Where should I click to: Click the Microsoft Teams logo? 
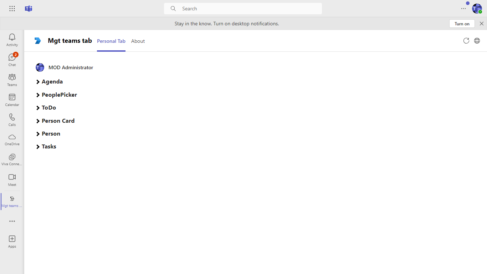[29, 9]
